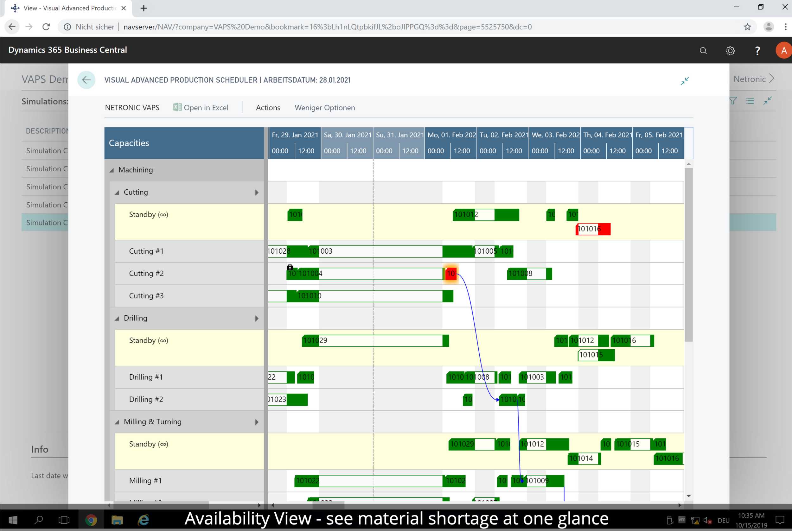The width and height of the screenshot is (792, 531).
Task: Select bar 101003 on Drilling #1
Action: (537, 377)
